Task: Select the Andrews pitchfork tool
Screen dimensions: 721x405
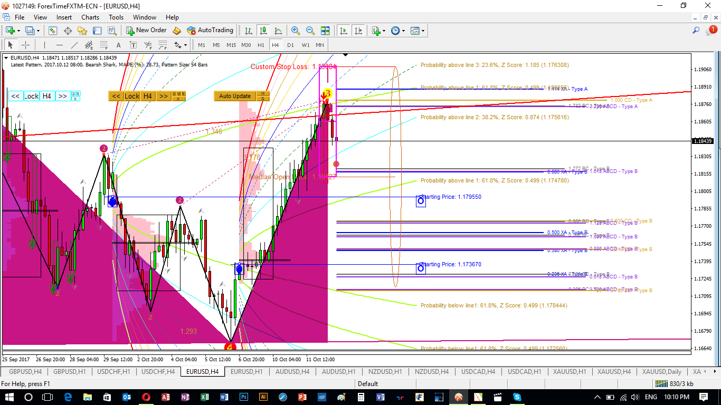Action: [x=148, y=45]
